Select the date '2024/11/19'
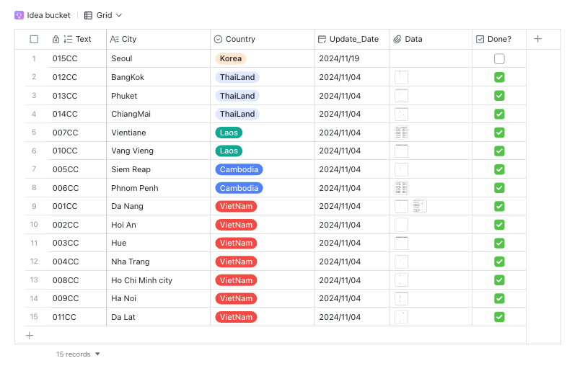 tap(352, 58)
